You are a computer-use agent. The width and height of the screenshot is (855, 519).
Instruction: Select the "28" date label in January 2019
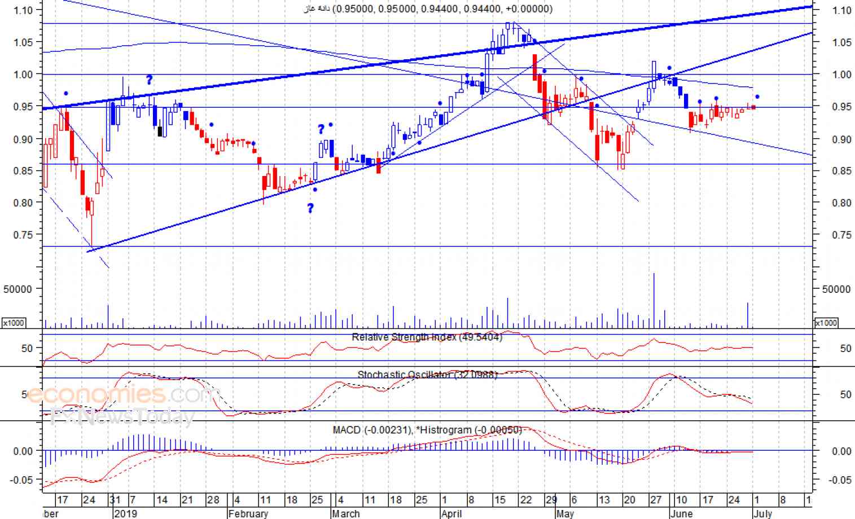pos(213,500)
